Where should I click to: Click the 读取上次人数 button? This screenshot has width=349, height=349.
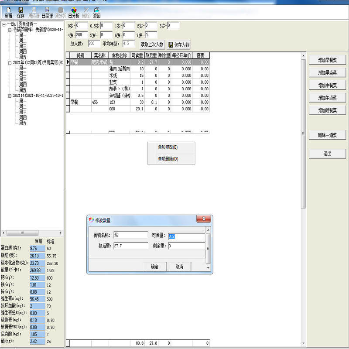(152, 44)
